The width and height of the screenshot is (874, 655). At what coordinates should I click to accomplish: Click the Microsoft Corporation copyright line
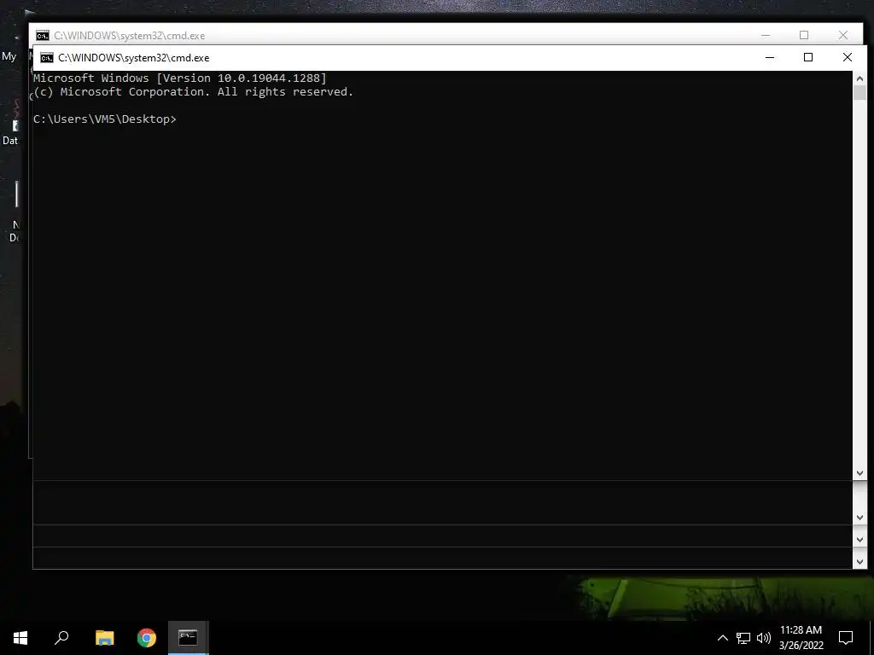tap(194, 92)
